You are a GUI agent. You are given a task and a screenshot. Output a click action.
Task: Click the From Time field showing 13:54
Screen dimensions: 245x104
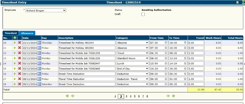159,63
